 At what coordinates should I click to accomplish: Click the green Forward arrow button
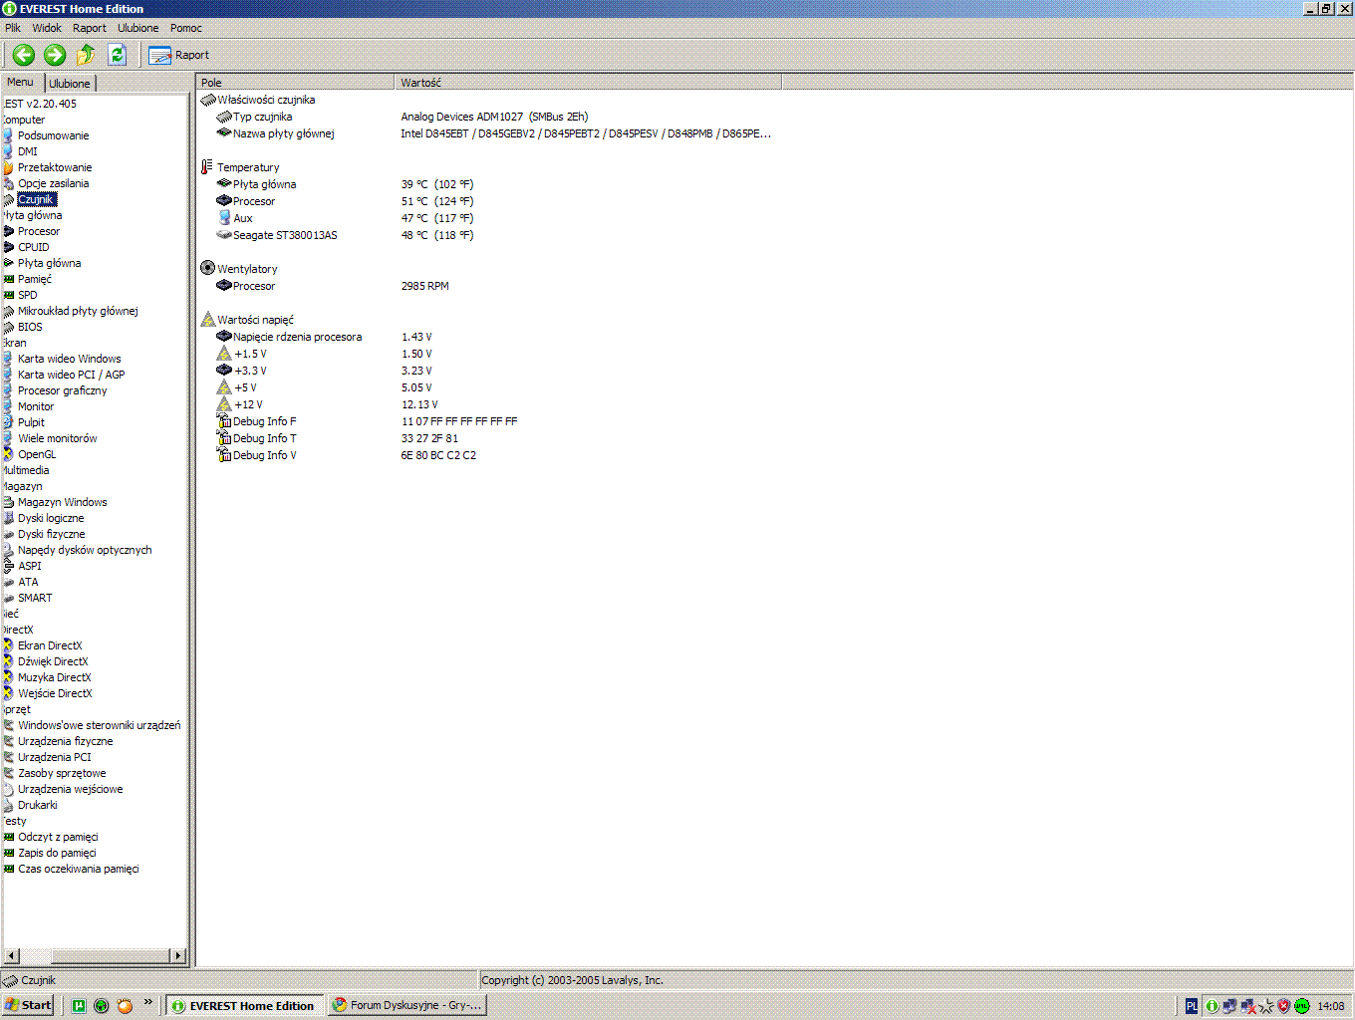(55, 55)
